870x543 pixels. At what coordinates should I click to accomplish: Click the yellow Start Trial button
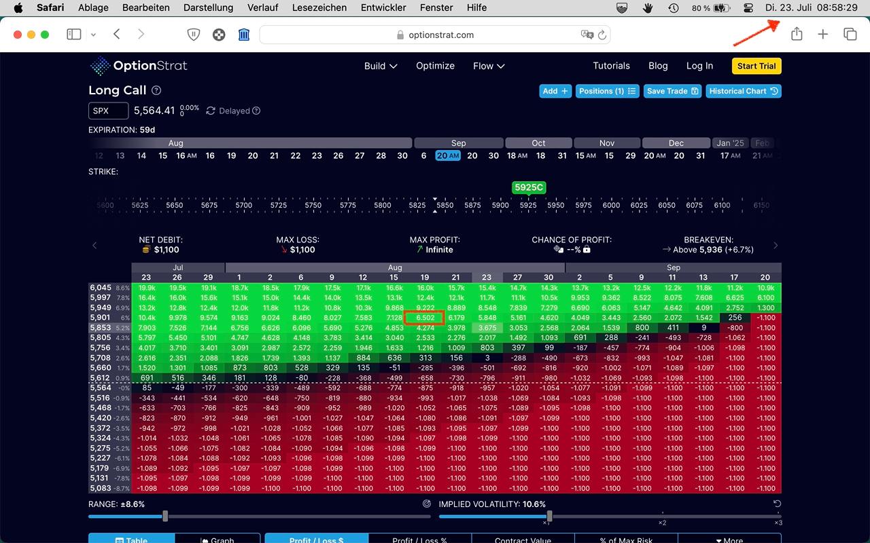[756, 66]
